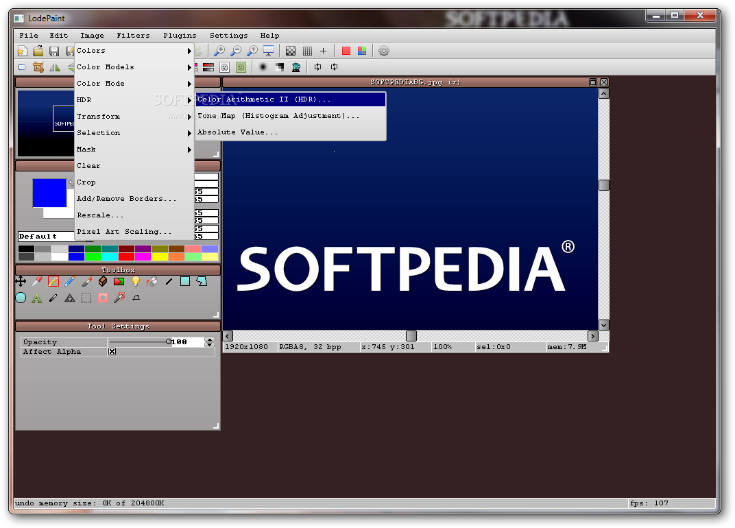This screenshot has width=735, height=528.
Task: Select the yellow Pencil tool
Action: (x=53, y=281)
